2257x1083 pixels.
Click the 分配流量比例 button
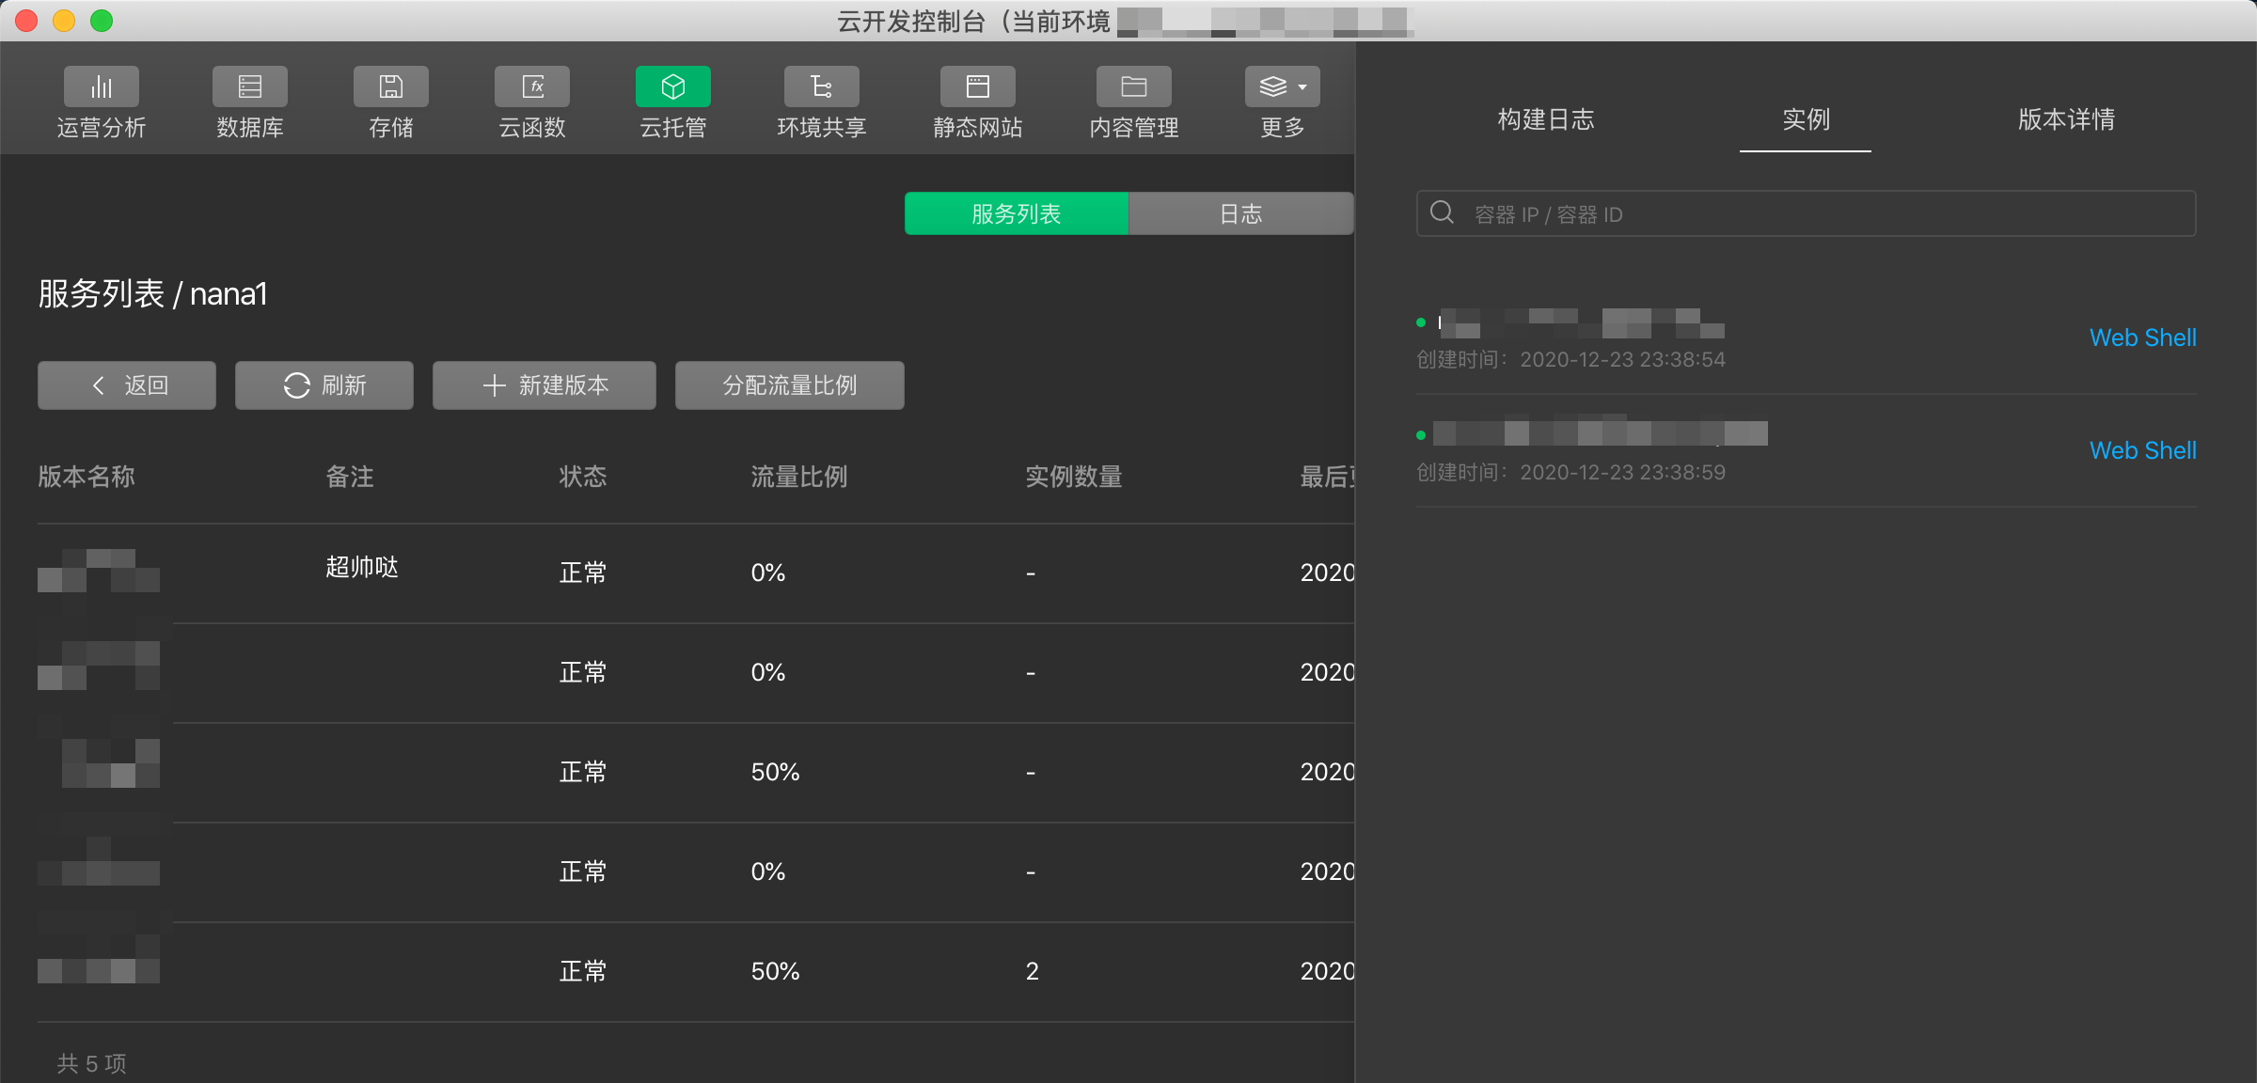coord(790,385)
